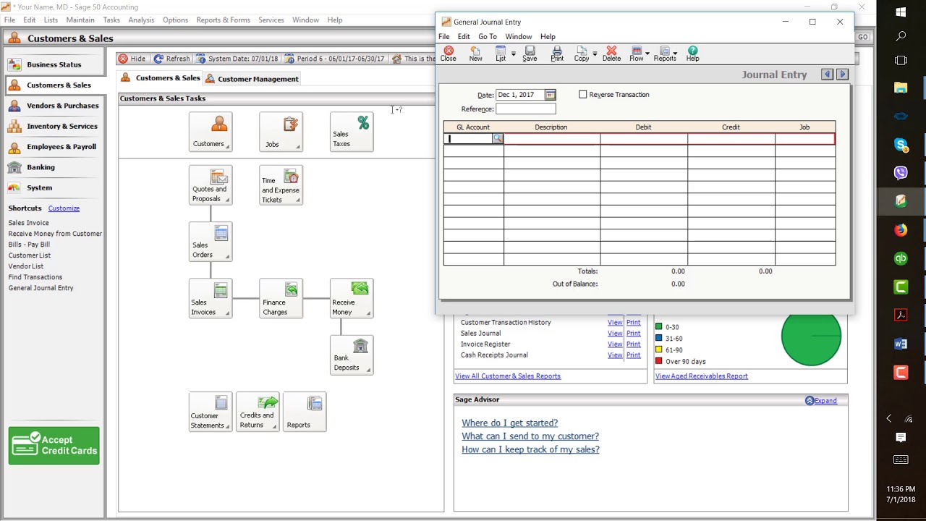Open the Analysis menu
The height and width of the screenshot is (521, 926).
[x=141, y=20]
